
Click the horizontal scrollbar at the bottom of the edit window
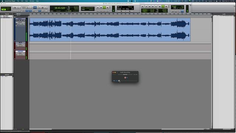click(107, 129)
